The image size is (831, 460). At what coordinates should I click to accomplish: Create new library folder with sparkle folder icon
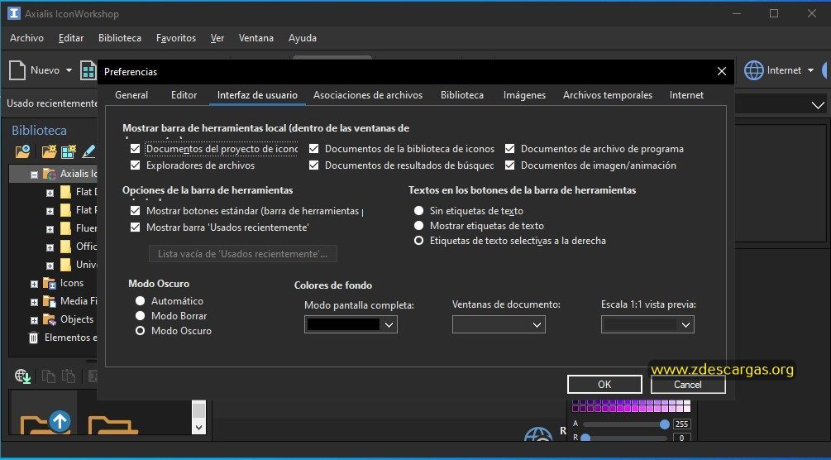pyautogui.click(x=49, y=151)
